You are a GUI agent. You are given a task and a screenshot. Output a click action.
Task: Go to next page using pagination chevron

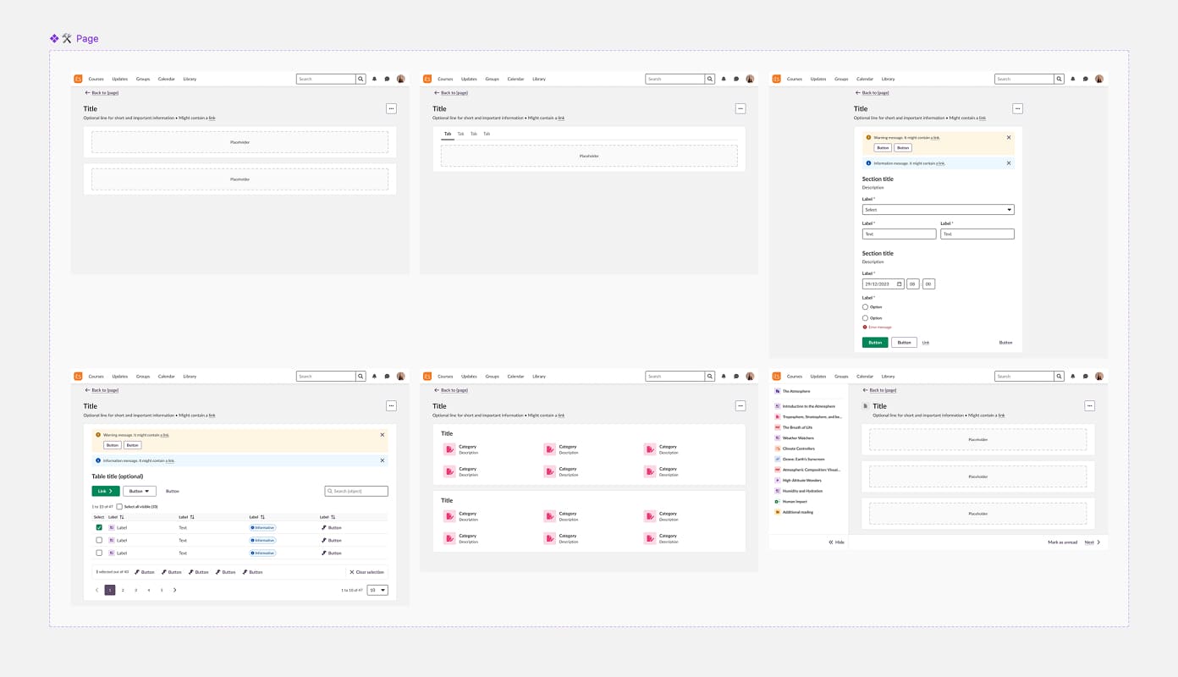coord(175,590)
